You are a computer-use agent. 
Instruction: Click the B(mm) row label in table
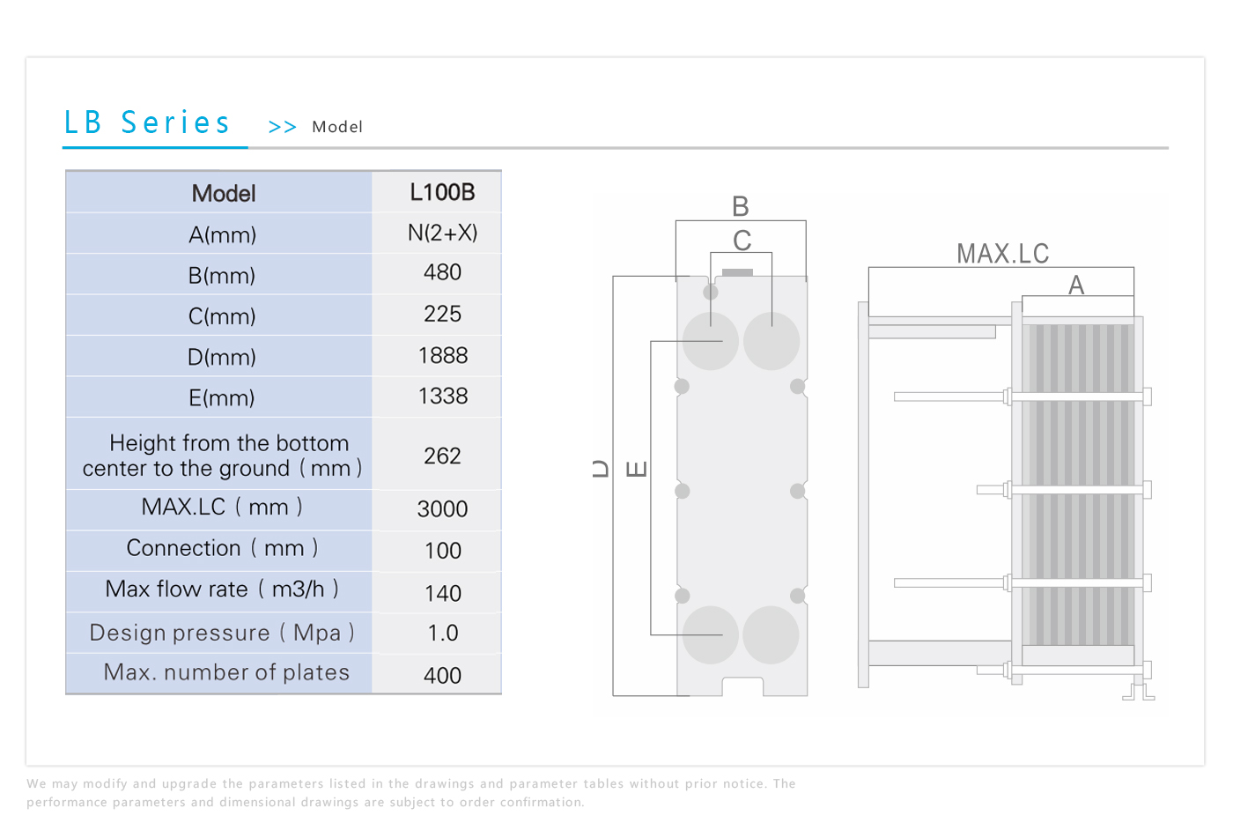pos(221,276)
